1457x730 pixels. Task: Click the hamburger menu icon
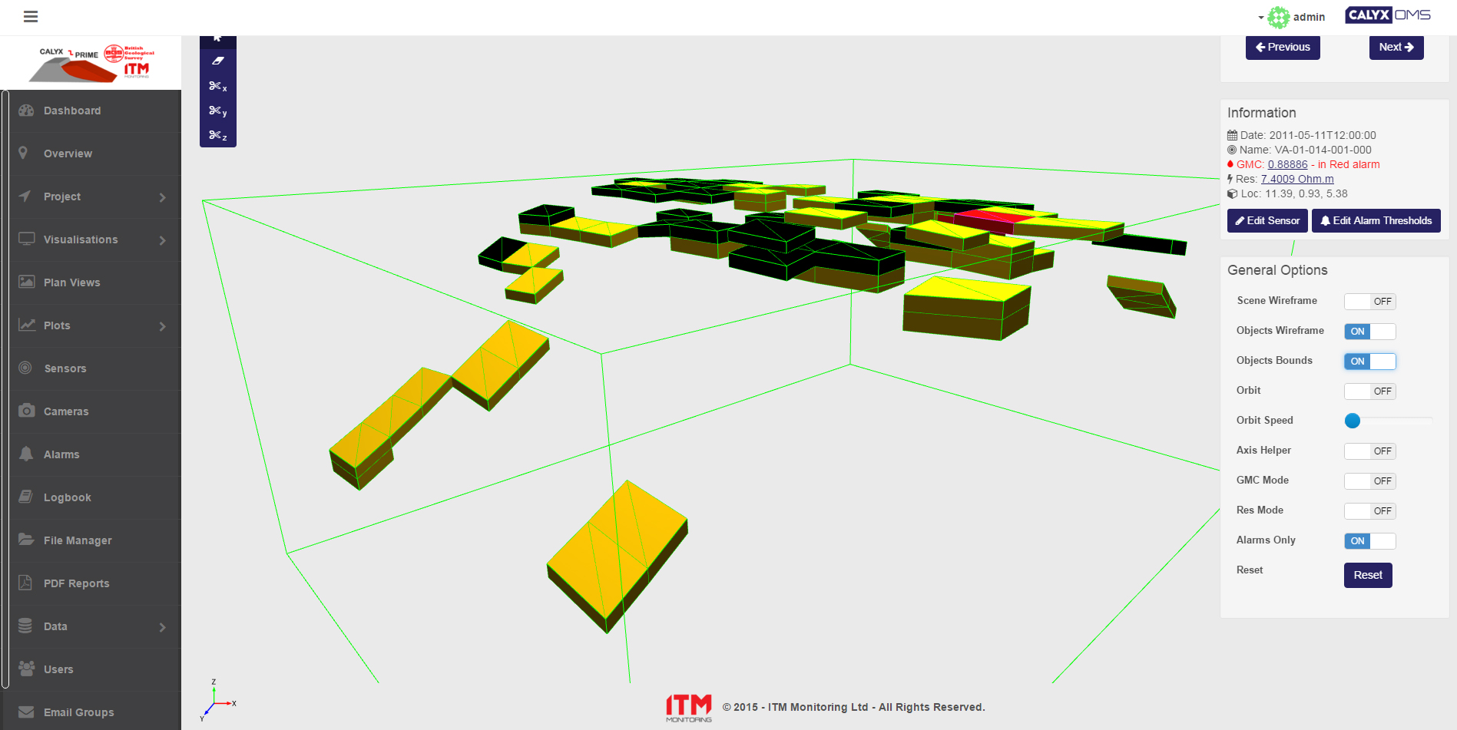pyautogui.click(x=31, y=16)
